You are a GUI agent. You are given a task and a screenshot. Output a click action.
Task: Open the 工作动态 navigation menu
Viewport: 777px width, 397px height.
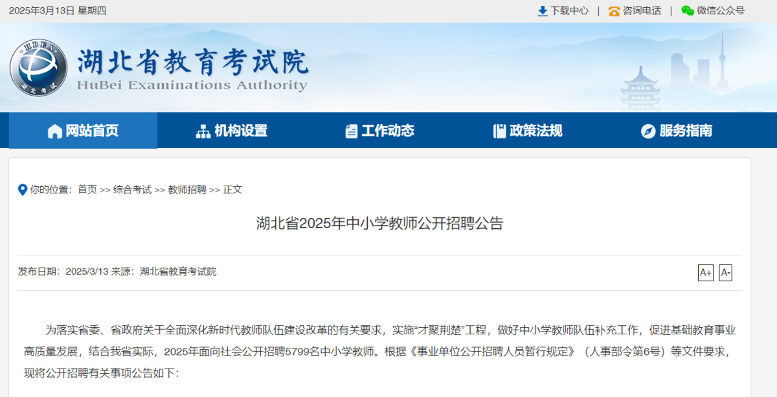380,131
